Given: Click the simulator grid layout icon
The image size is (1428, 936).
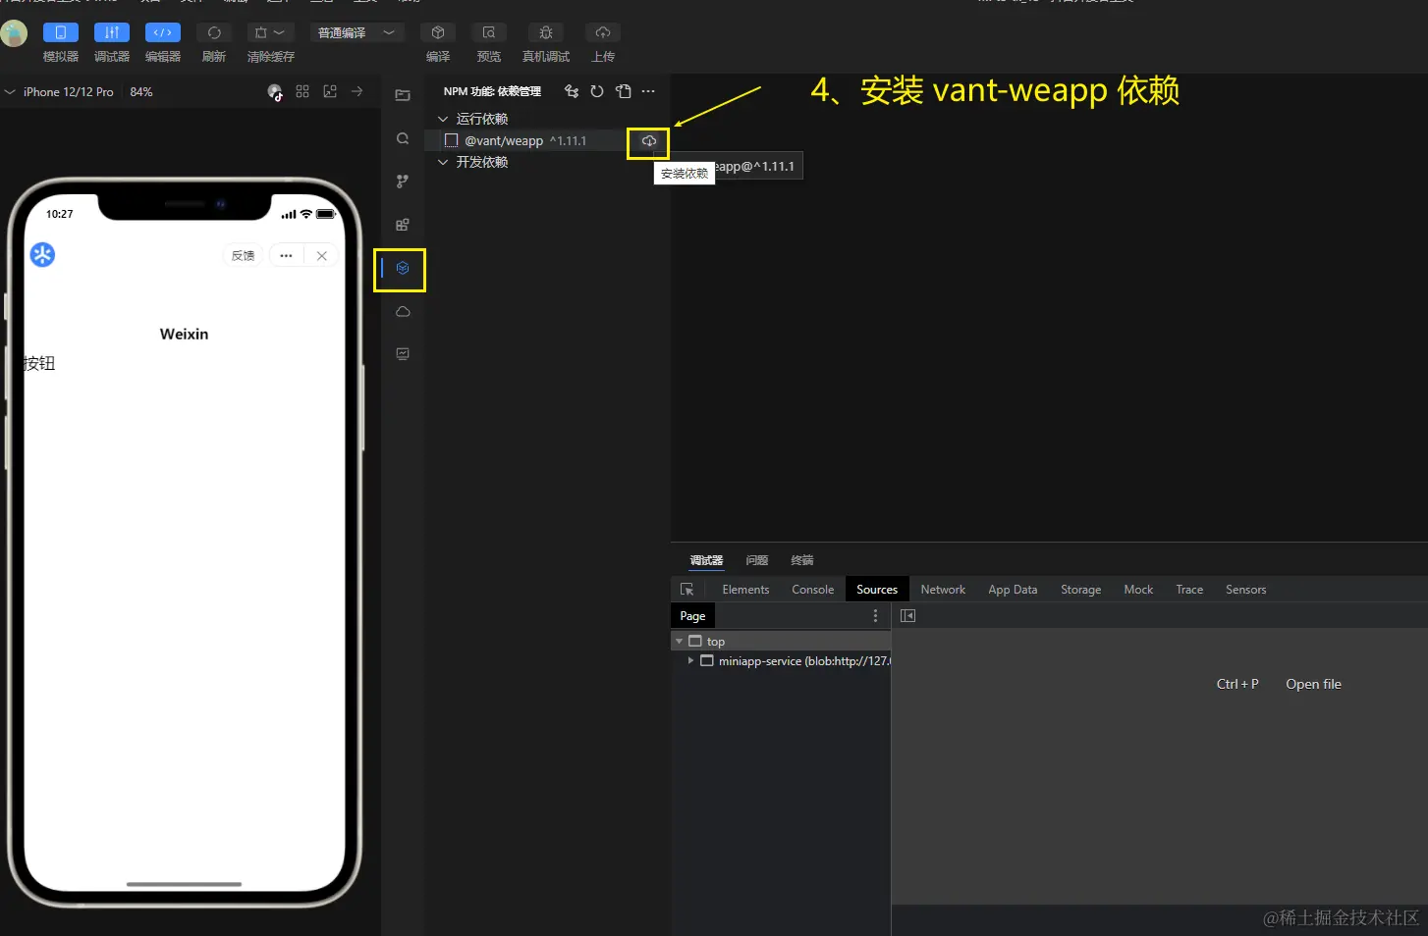Looking at the screenshot, I should 302,91.
